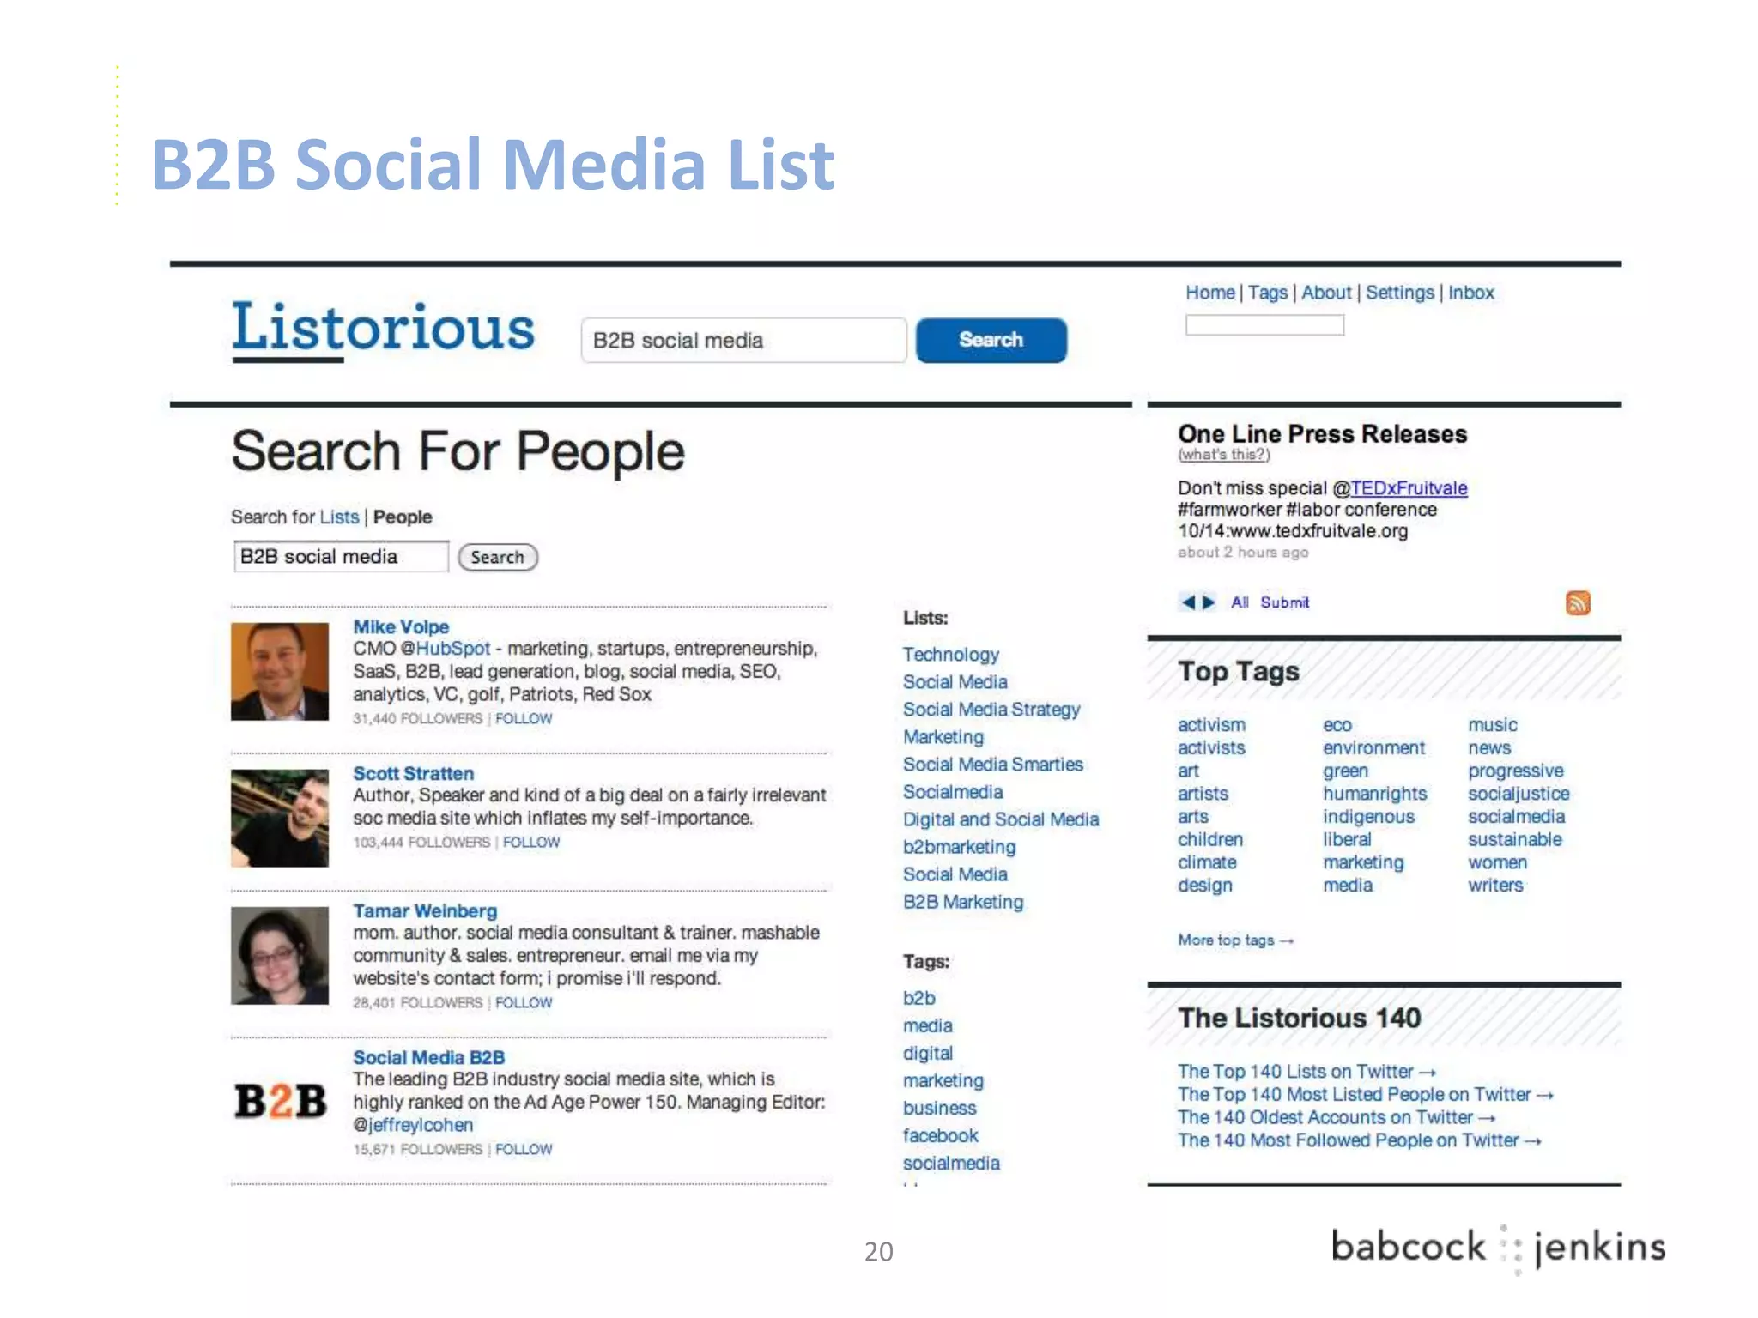Open the Social Media Strategy list
Image resolution: width=1758 pixels, height=1318 pixels.
(x=991, y=710)
